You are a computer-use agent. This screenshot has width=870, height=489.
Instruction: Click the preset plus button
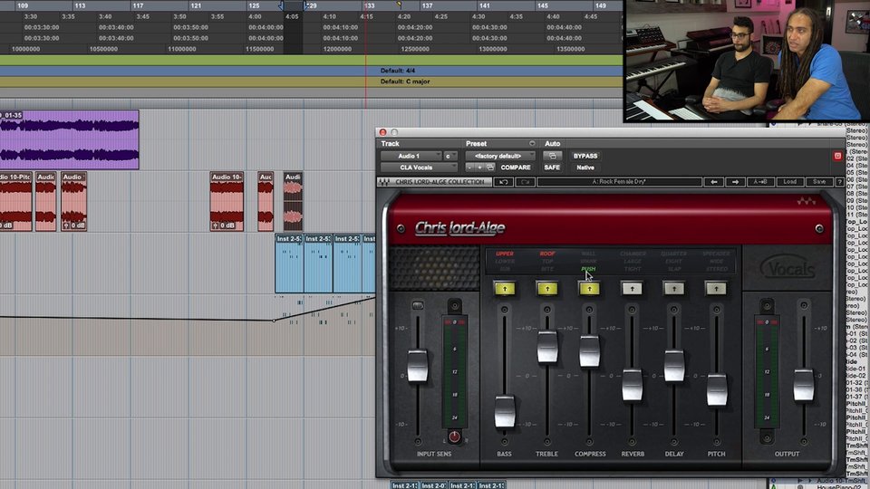[x=480, y=168]
